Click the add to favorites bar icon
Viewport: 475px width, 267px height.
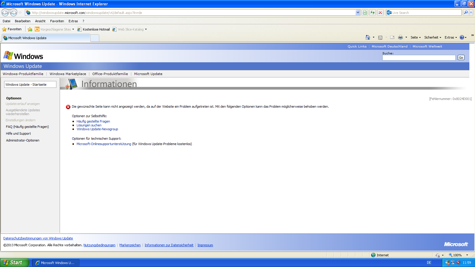click(30, 29)
